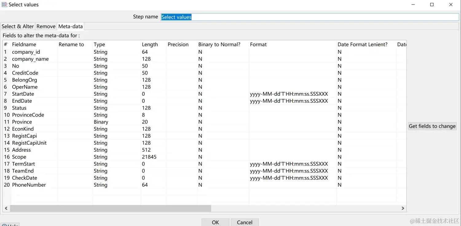The image size is (461, 226).
Task: Select the Address fieldname cell
Action: pyautogui.click(x=34, y=150)
